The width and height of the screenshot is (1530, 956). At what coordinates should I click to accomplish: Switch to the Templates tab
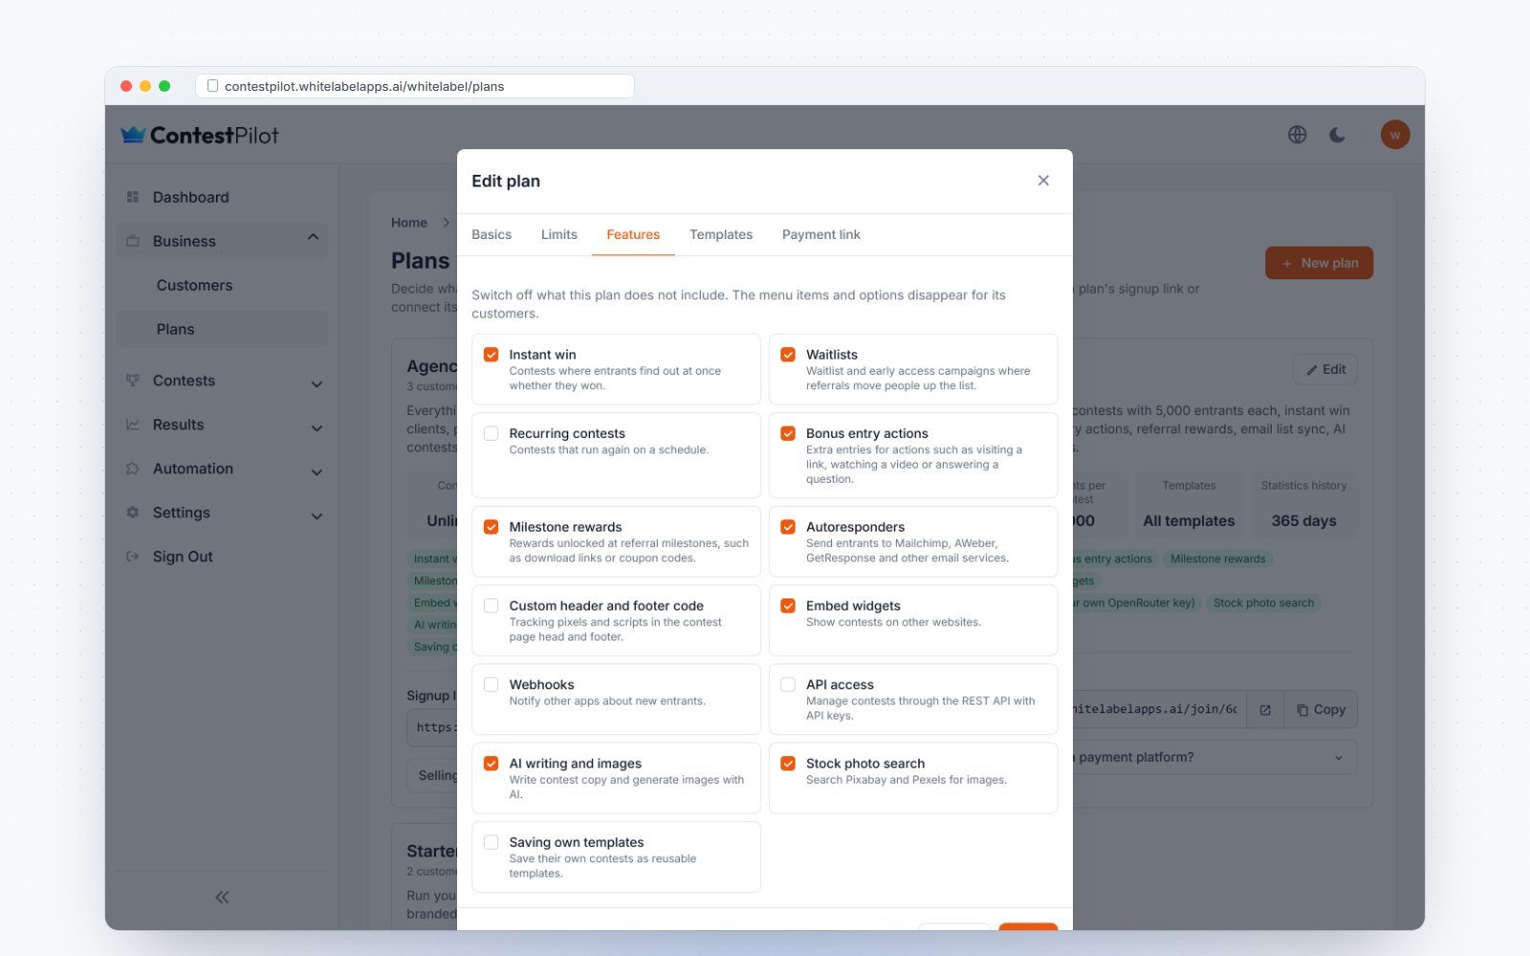tap(721, 234)
